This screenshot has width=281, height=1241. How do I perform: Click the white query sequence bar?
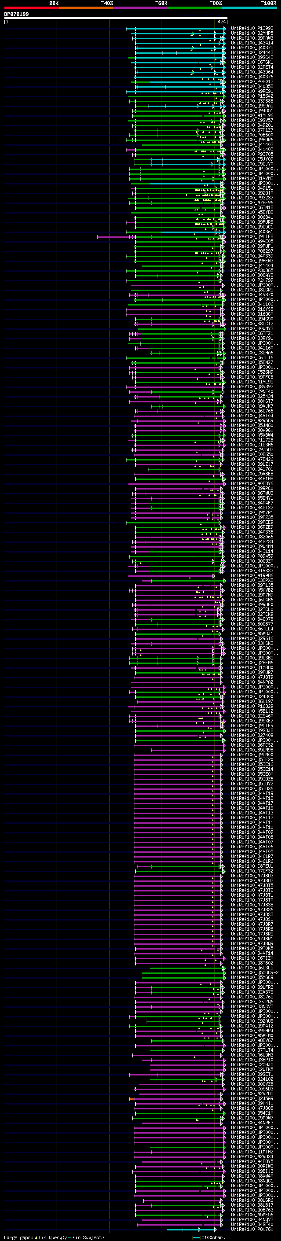coord(116,18)
